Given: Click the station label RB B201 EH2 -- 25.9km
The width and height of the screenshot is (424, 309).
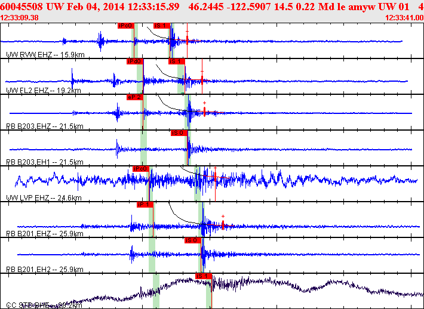Looking at the screenshot, I should tap(45, 270).
